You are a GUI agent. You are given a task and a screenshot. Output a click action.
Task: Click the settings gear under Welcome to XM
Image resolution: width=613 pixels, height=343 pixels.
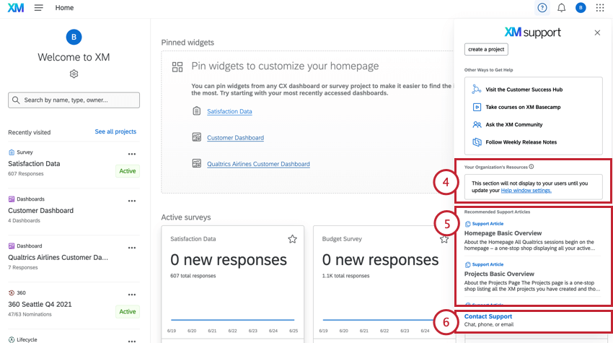[x=74, y=74]
